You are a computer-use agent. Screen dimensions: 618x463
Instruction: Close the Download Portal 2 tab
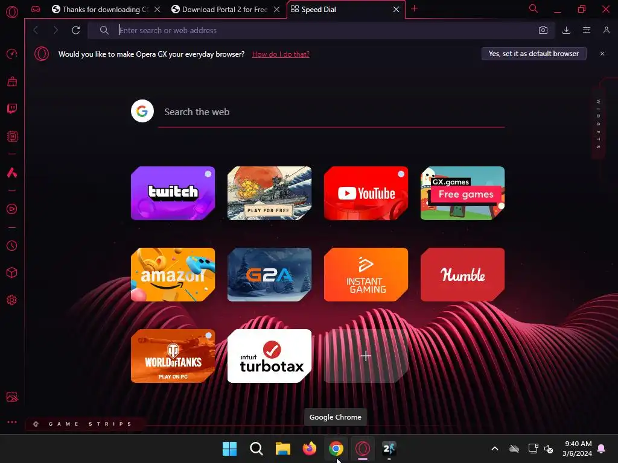276,9
